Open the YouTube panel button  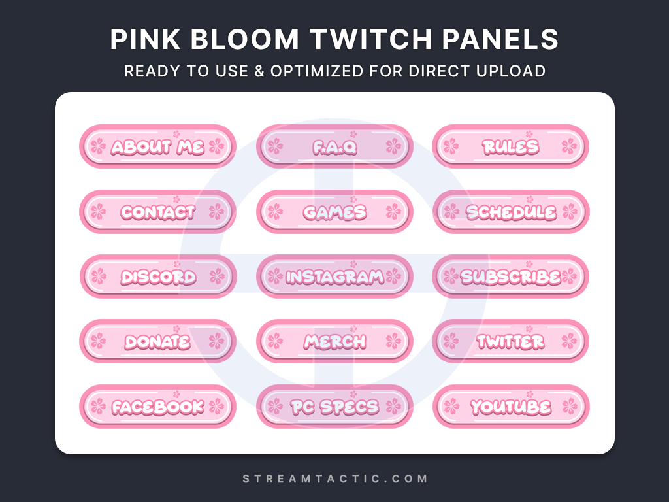pos(511,407)
